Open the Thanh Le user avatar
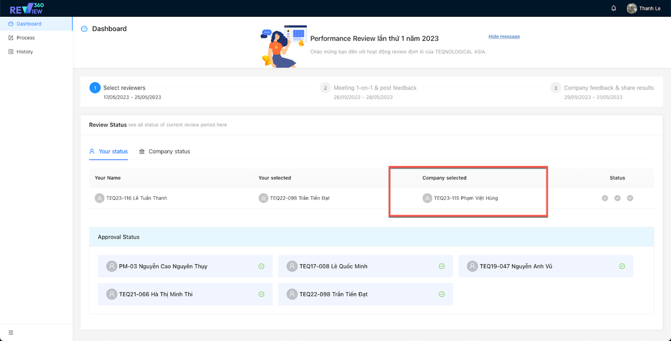The height and width of the screenshot is (341, 671). pos(632,8)
